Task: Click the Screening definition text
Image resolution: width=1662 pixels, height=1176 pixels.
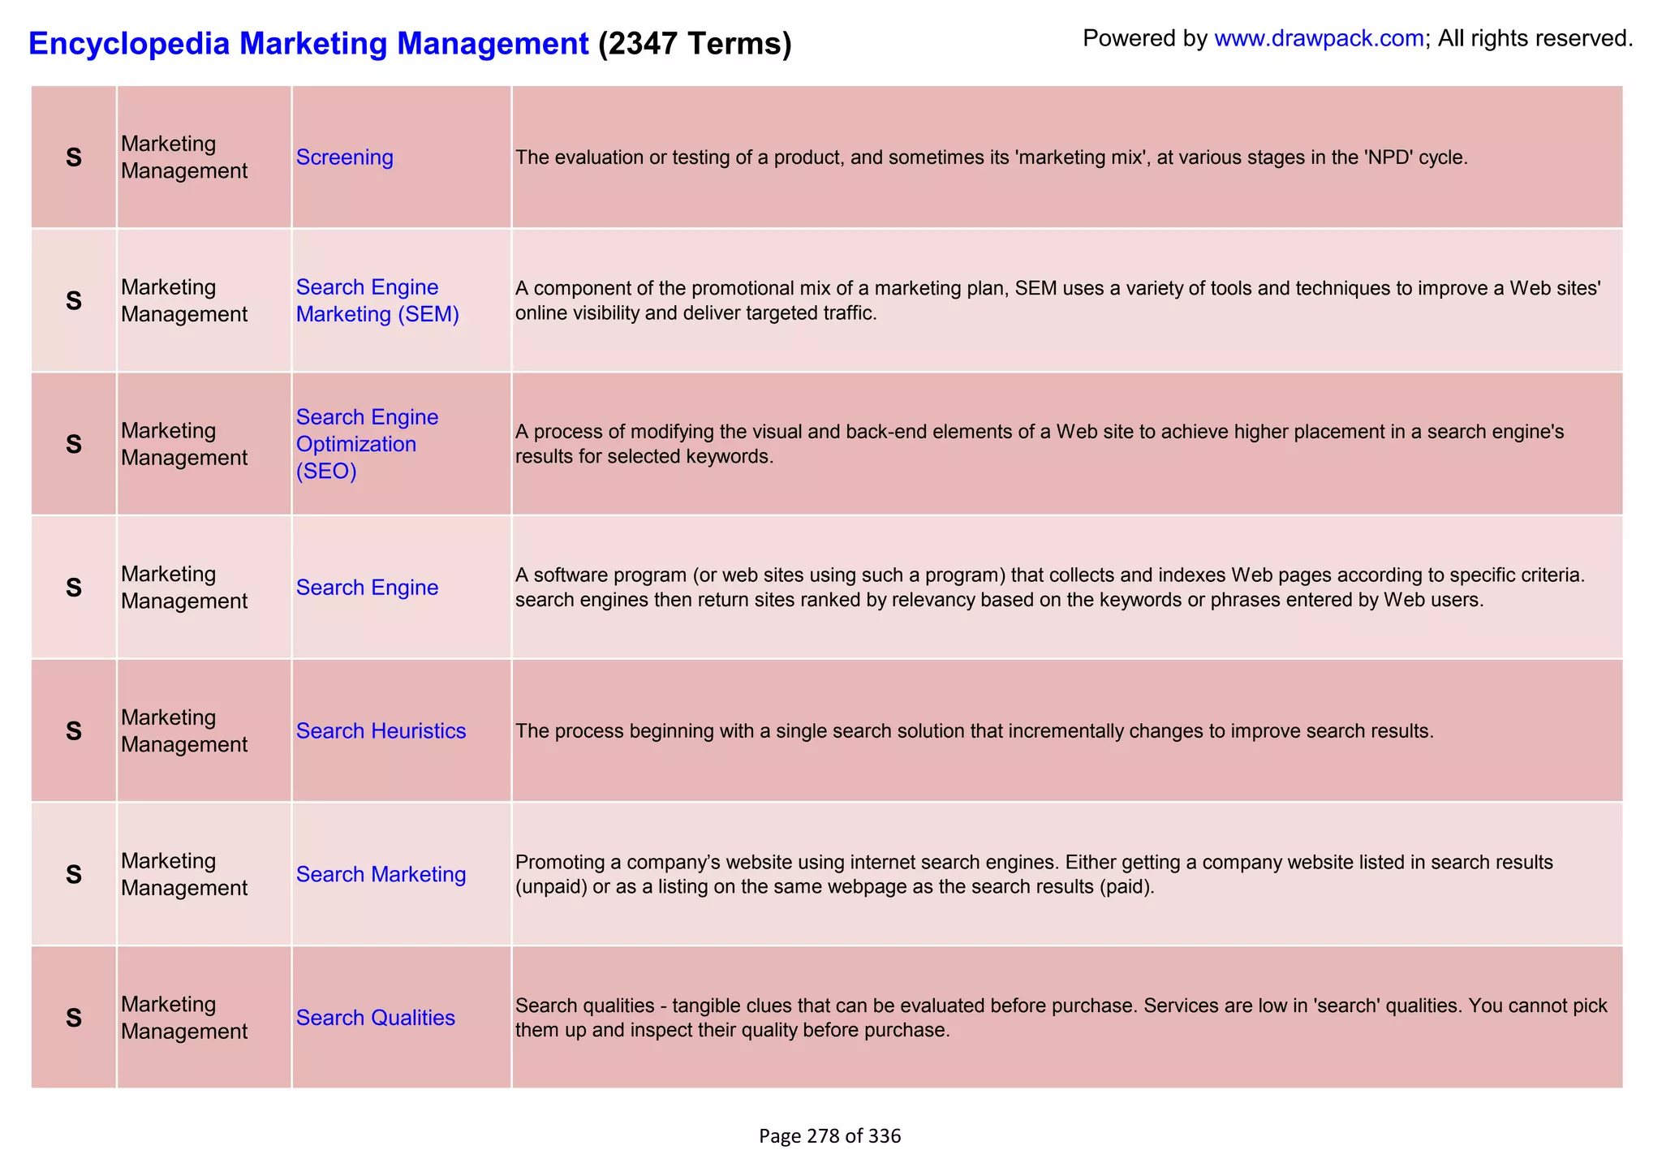Action: 992,157
